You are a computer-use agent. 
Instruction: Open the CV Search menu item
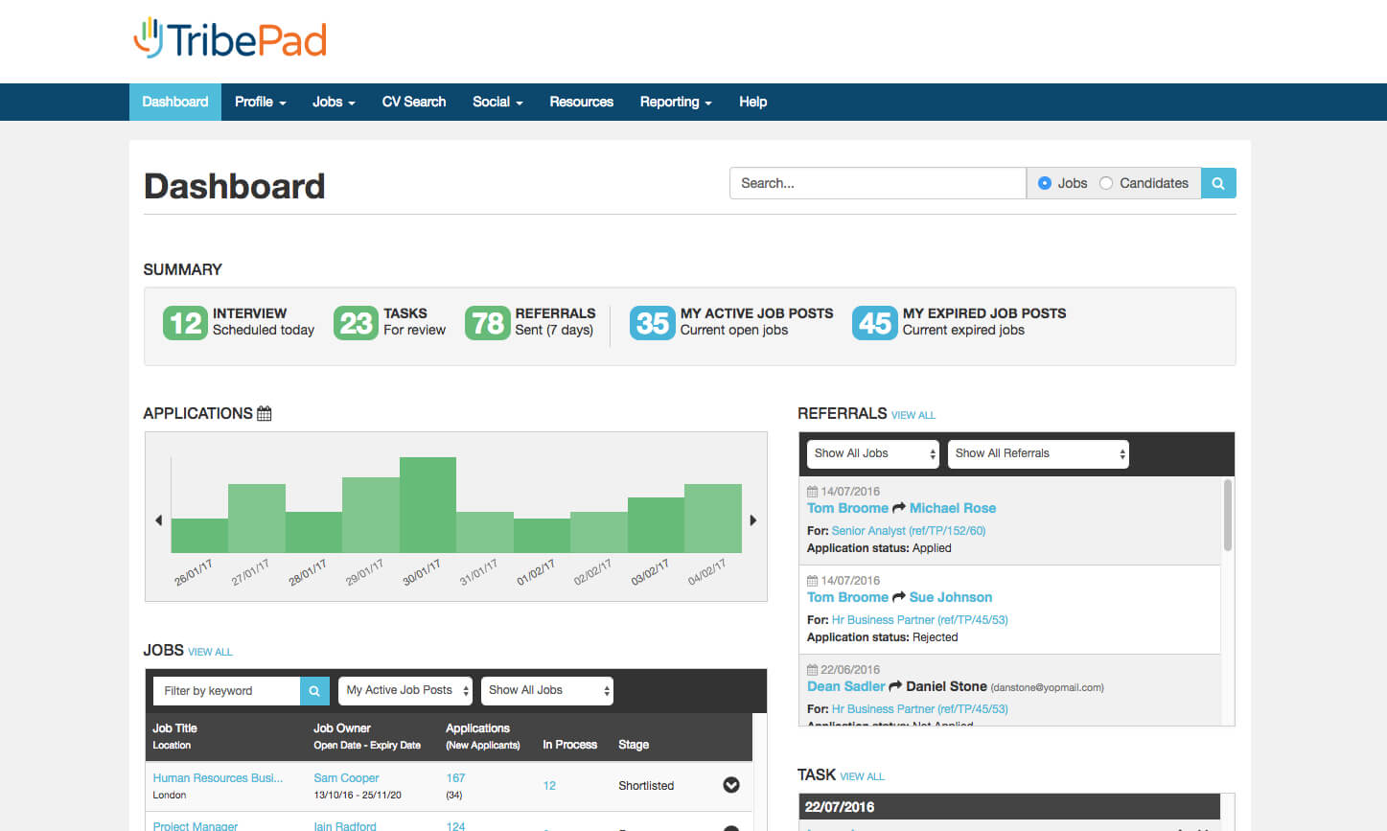pyautogui.click(x=414, y=102)
